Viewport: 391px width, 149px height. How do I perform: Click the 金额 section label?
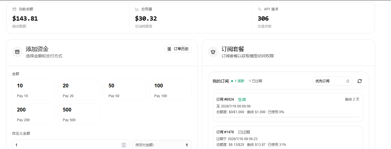16,74
